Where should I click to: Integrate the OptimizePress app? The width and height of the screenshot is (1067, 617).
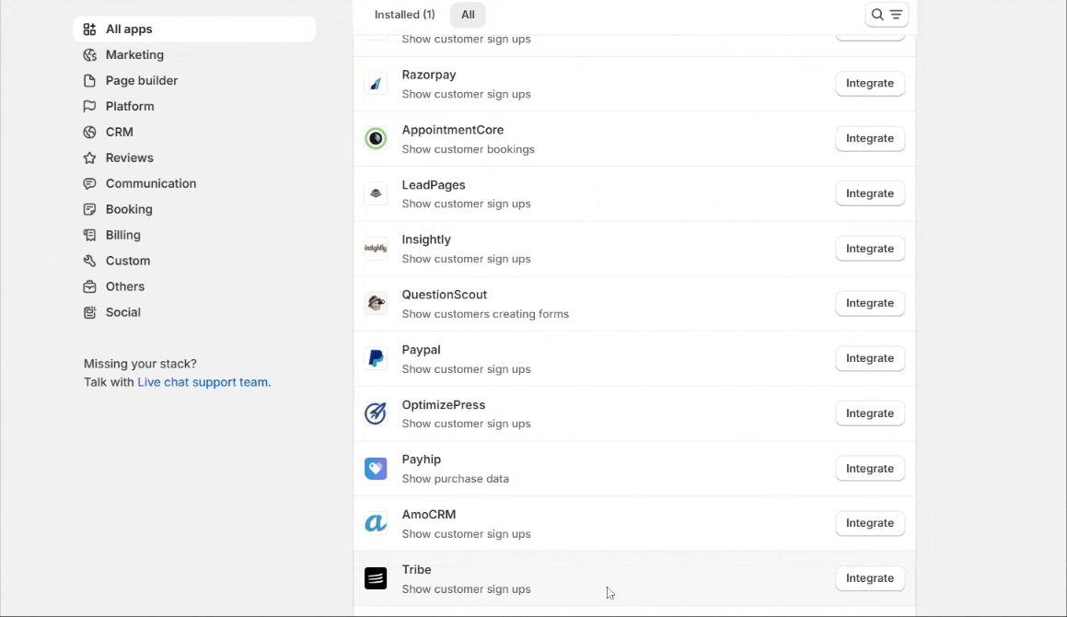(x=870, y=413)
